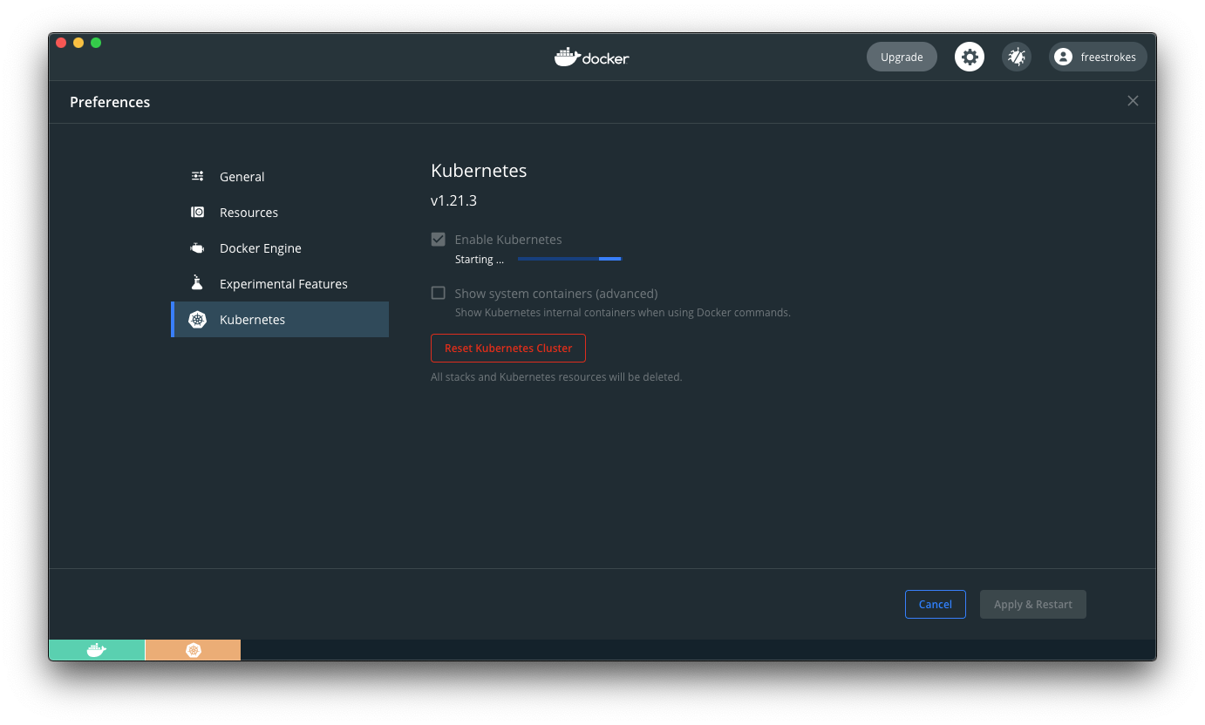Open the settings gear icon in header
Image resolution: width=1205 pixels, height=725 pixels.
coord(970,58)
